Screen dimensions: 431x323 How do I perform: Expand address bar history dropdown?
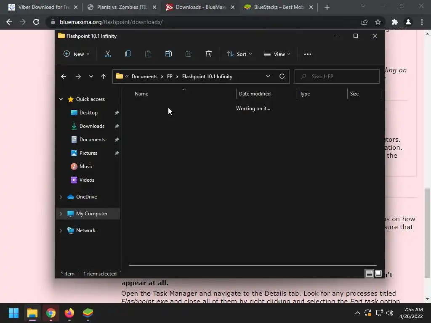pyautogui.click(x=268, y=77)
